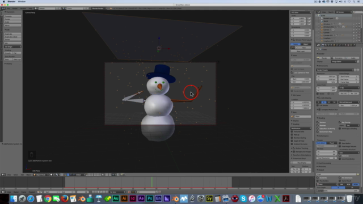Adjust the resolution percentage slider

coord(327,82)
